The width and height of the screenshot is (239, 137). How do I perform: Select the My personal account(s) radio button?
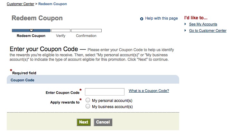(88, 100)
